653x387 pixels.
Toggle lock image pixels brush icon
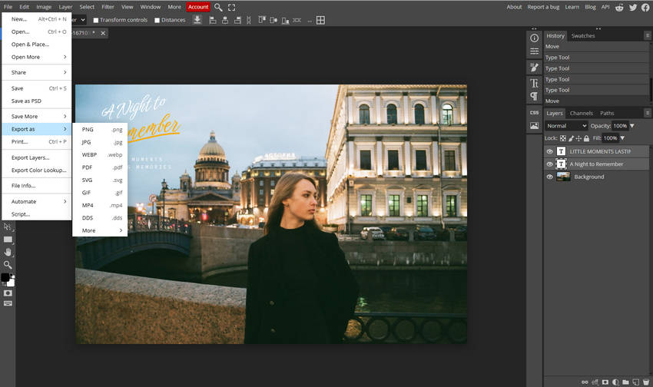tap(571, 138)
